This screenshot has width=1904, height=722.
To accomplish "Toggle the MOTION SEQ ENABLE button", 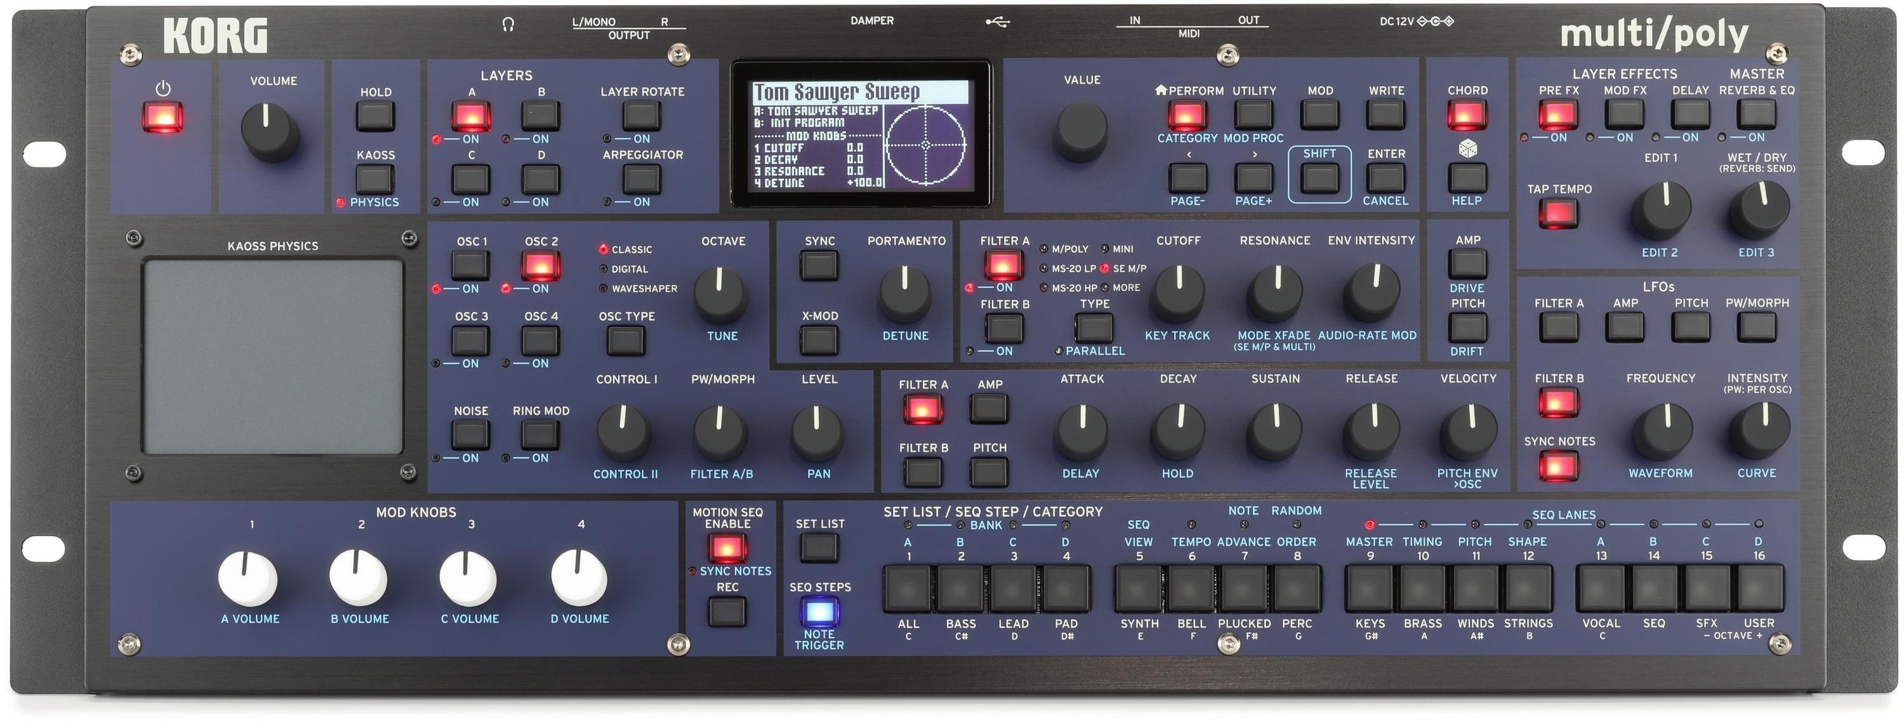I will pyautogui.click(x=727, y=548).
